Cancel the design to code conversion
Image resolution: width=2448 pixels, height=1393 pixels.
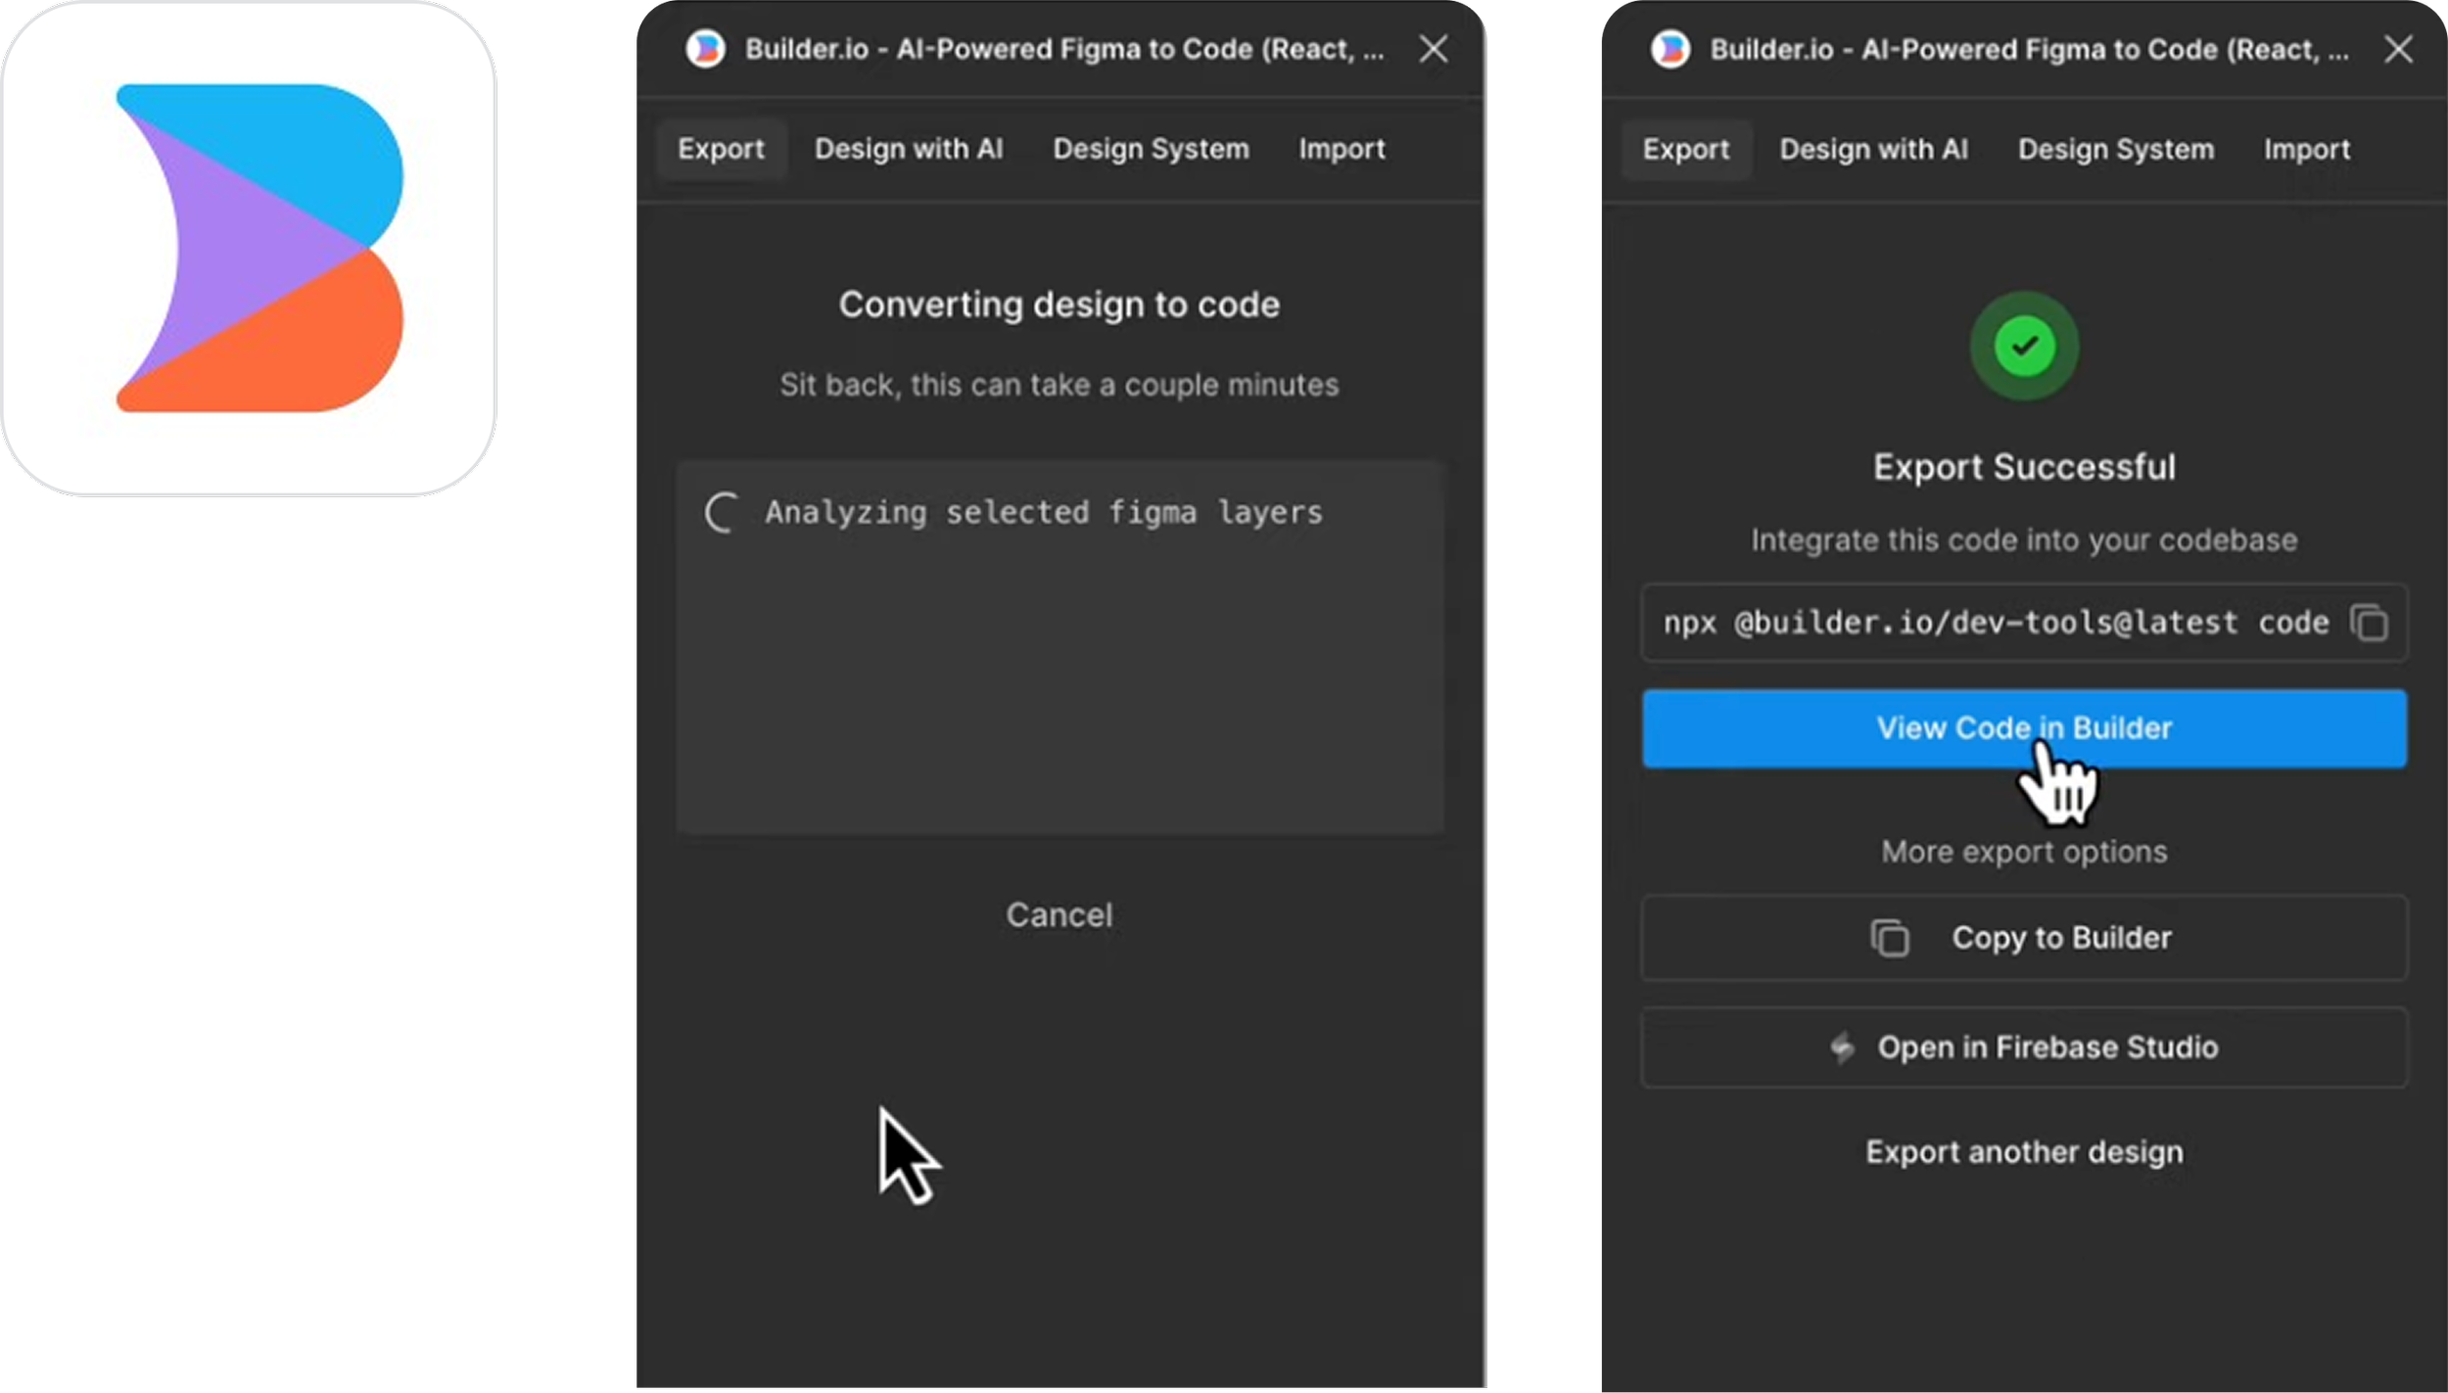[x=1059, y=914]
